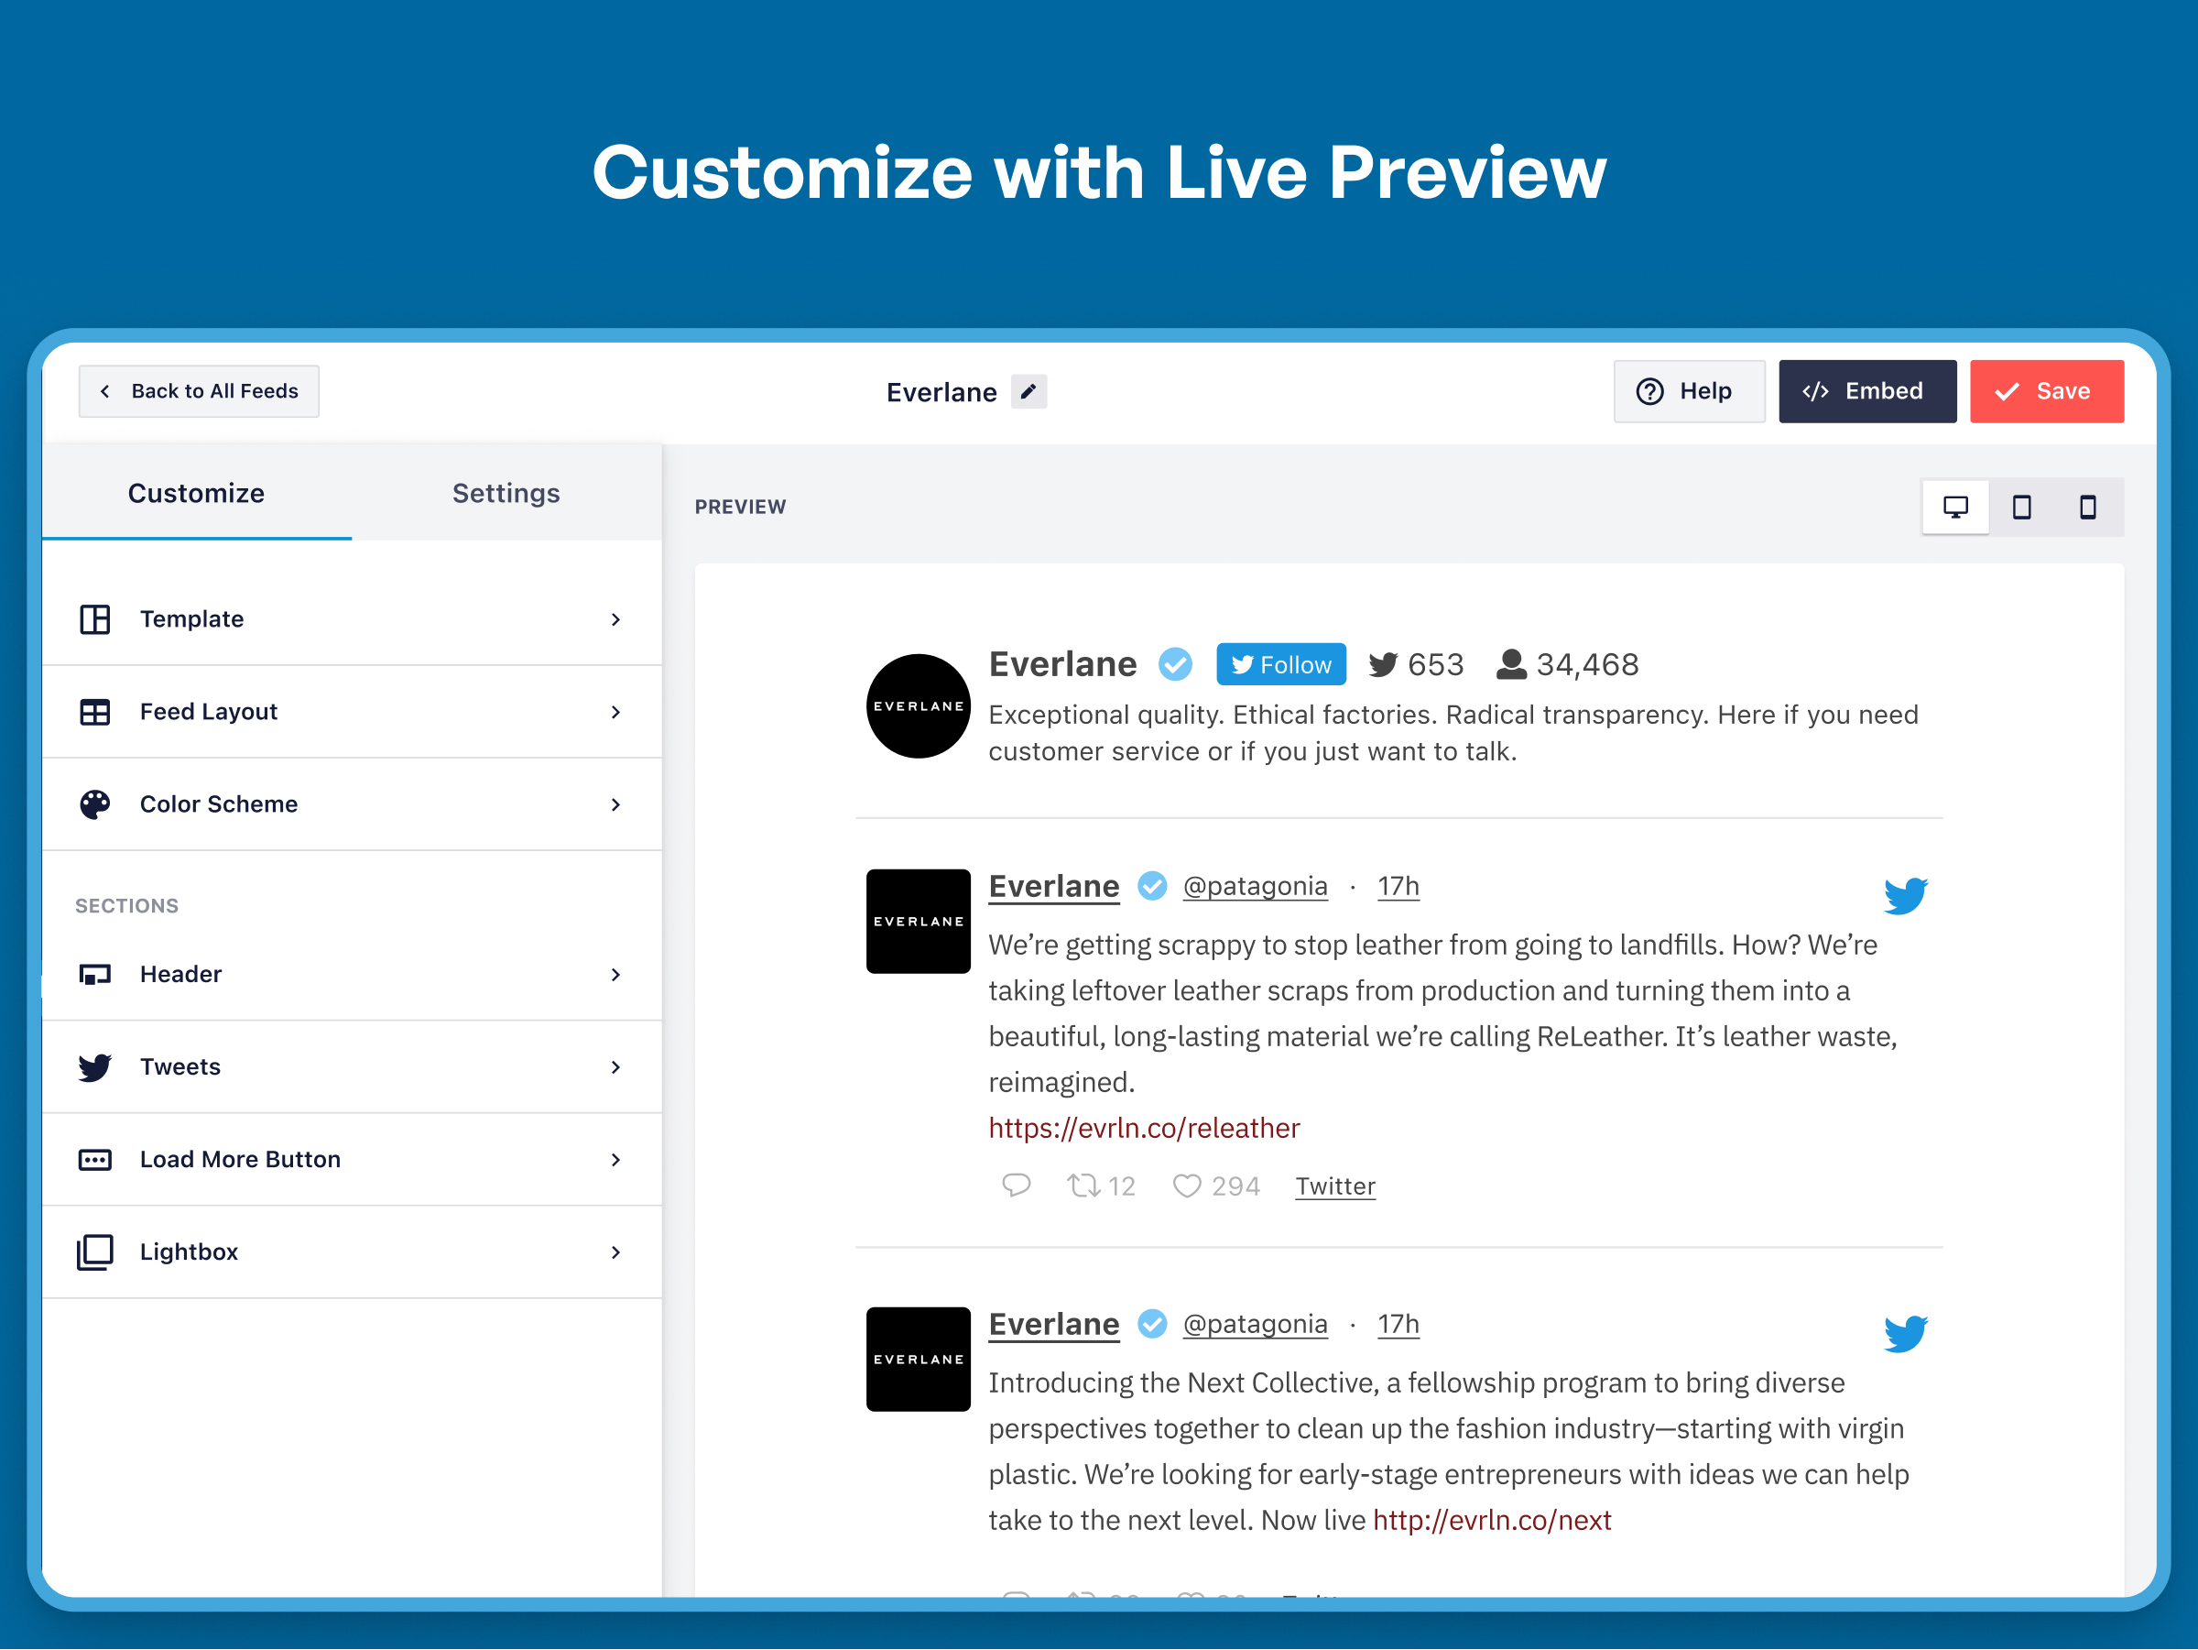The image size is (2198, 1650).
Task: Expand the Template section
Action: (x=354, y=618)
